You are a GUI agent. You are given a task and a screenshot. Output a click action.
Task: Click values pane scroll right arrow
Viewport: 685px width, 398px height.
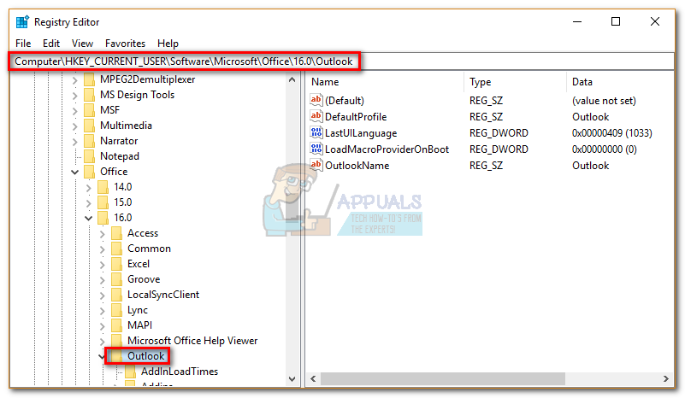(x=666, y=379)
